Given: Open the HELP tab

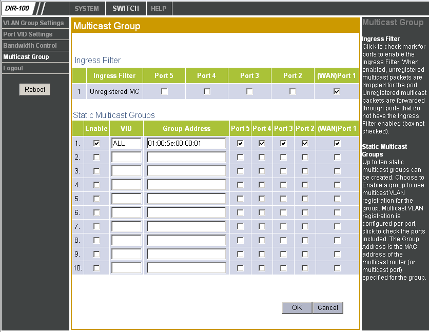Looking at the screenshot, I should point(159,9).
